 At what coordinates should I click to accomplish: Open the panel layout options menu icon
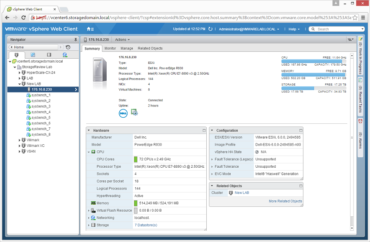350,40
